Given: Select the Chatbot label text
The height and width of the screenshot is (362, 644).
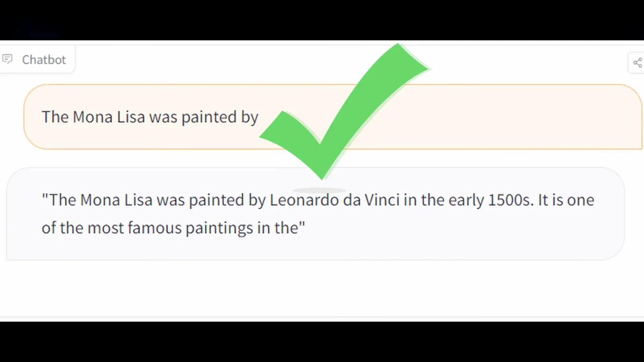Looking at the screenshot, I should pos(43,60).
